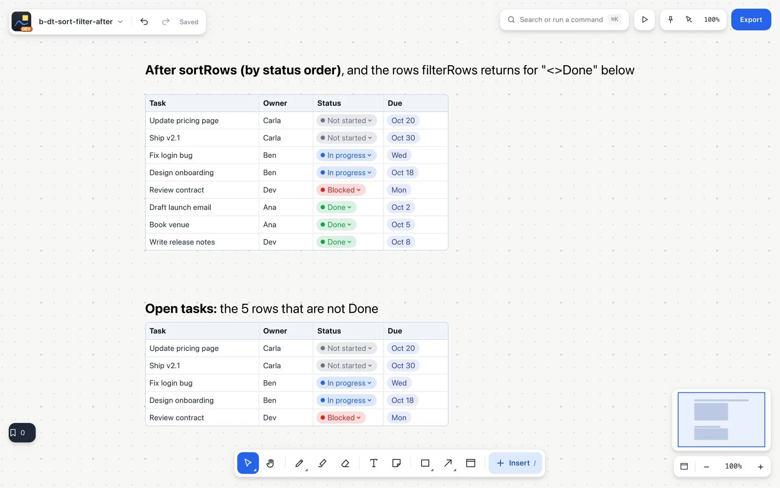Click the cursor icon beside 100% at top
The height and width of the screenshot is (488, 780).
point(689,19)
